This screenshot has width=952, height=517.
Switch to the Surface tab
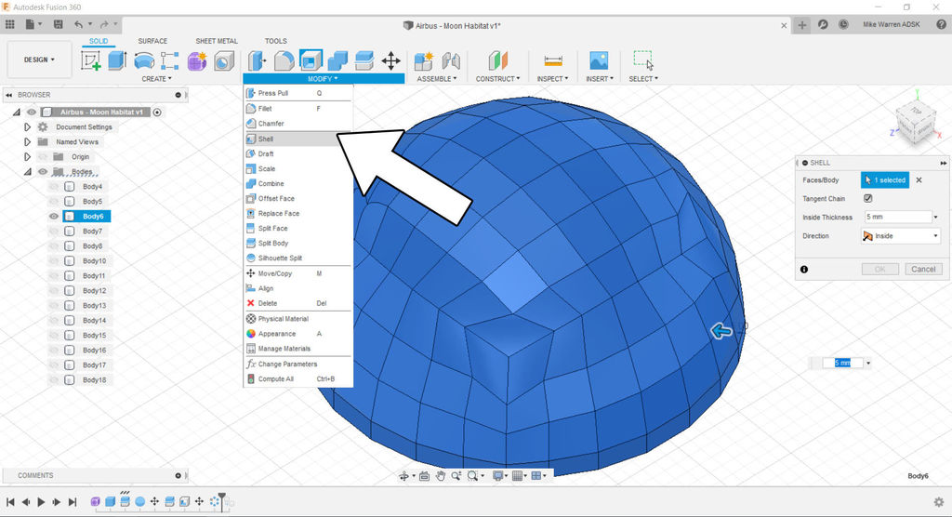coord(152,41)
